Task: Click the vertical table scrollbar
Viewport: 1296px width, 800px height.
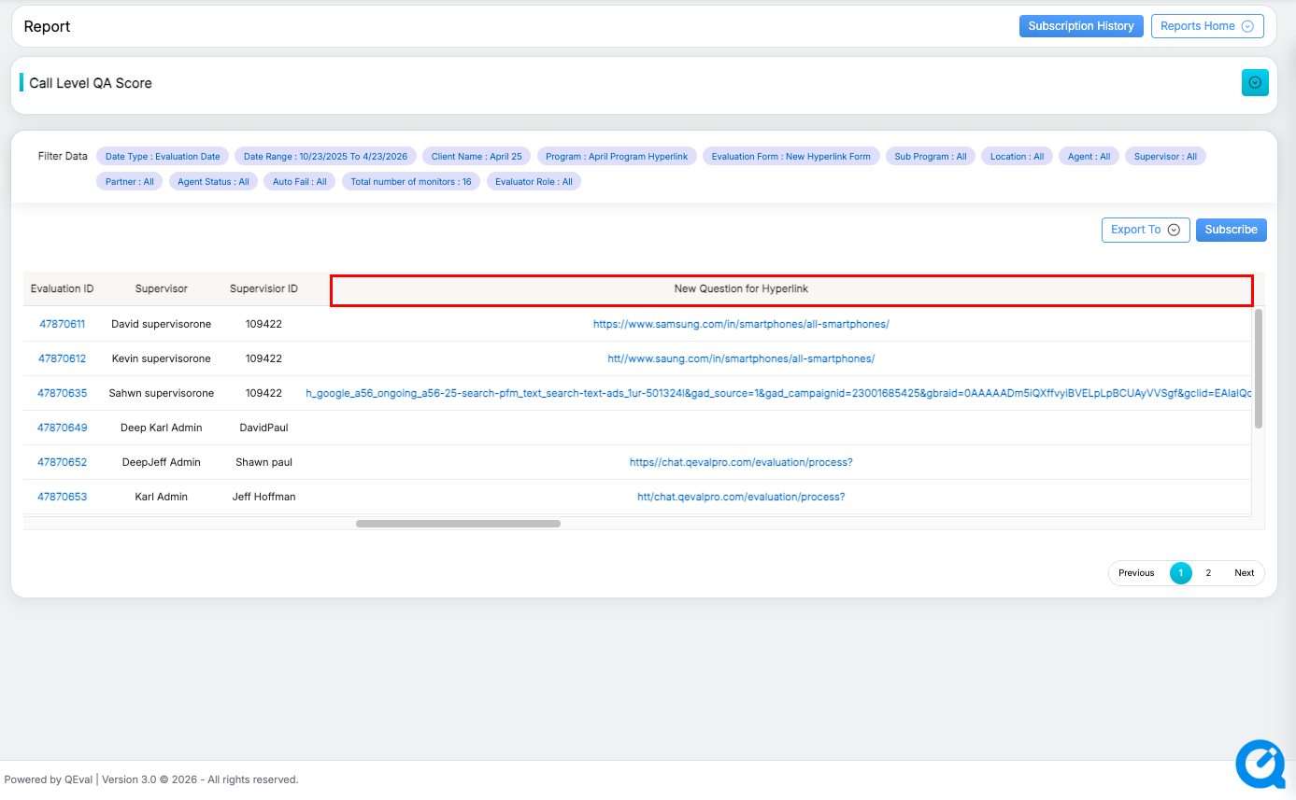Action: tap(1259, 369)
